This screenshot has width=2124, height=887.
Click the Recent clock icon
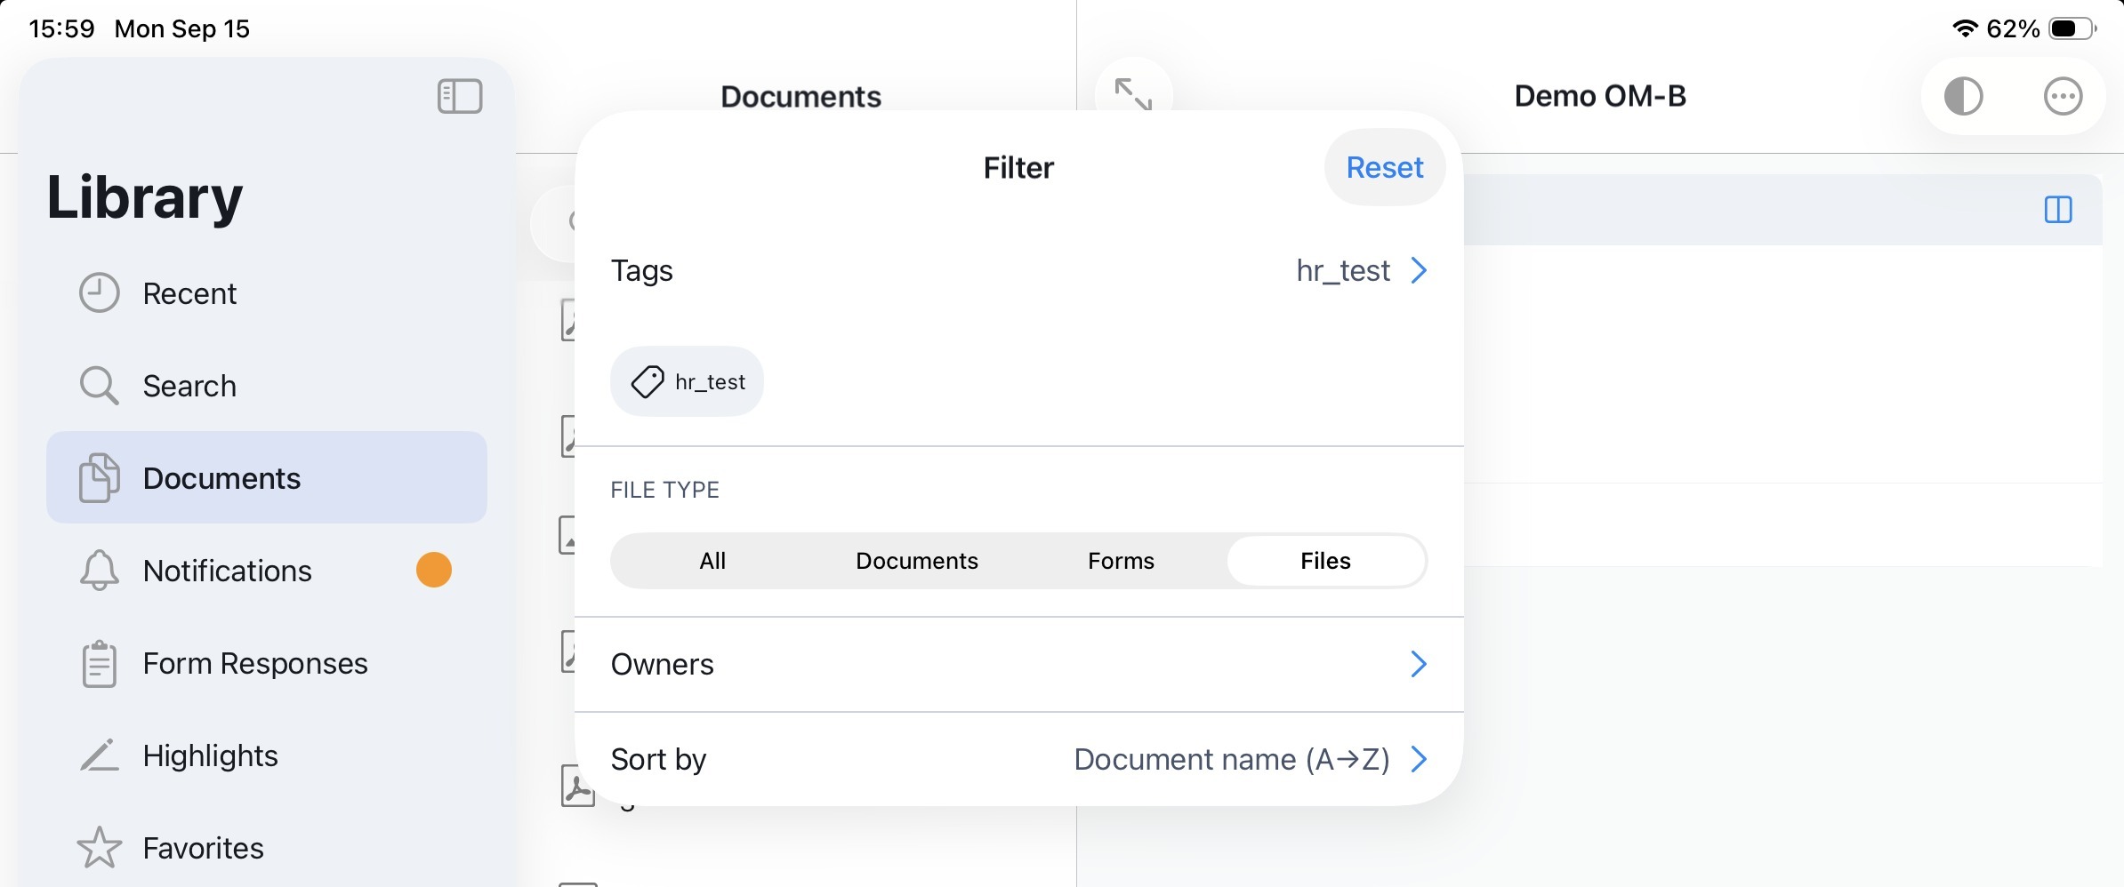click(99, 293)
